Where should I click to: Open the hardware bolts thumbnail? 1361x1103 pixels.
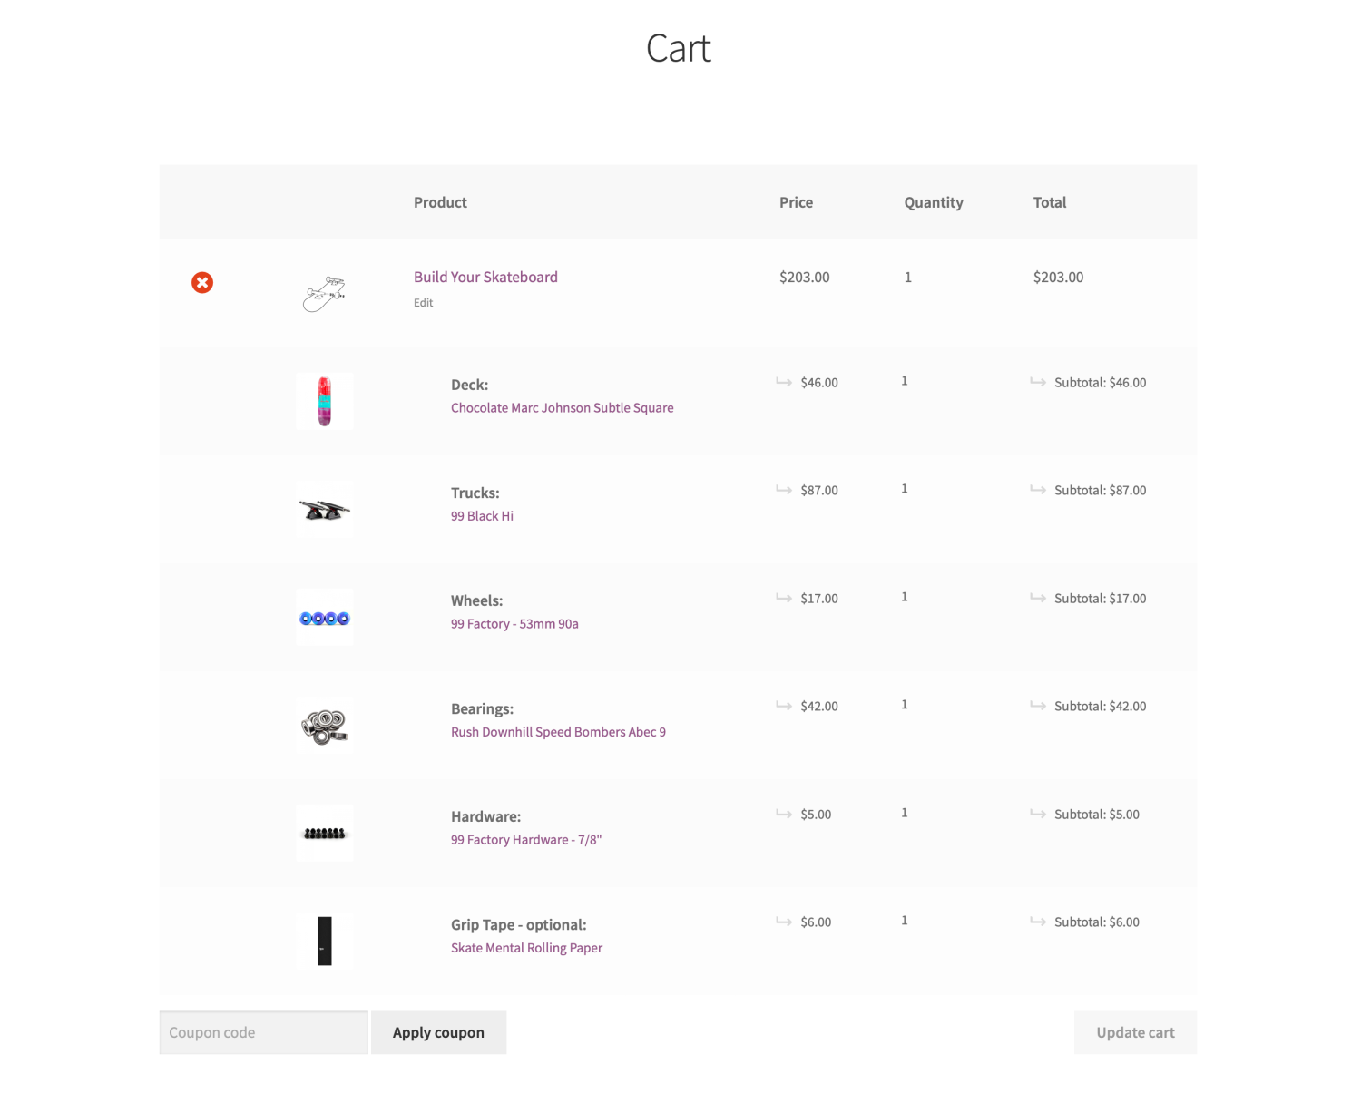point(324,832)
